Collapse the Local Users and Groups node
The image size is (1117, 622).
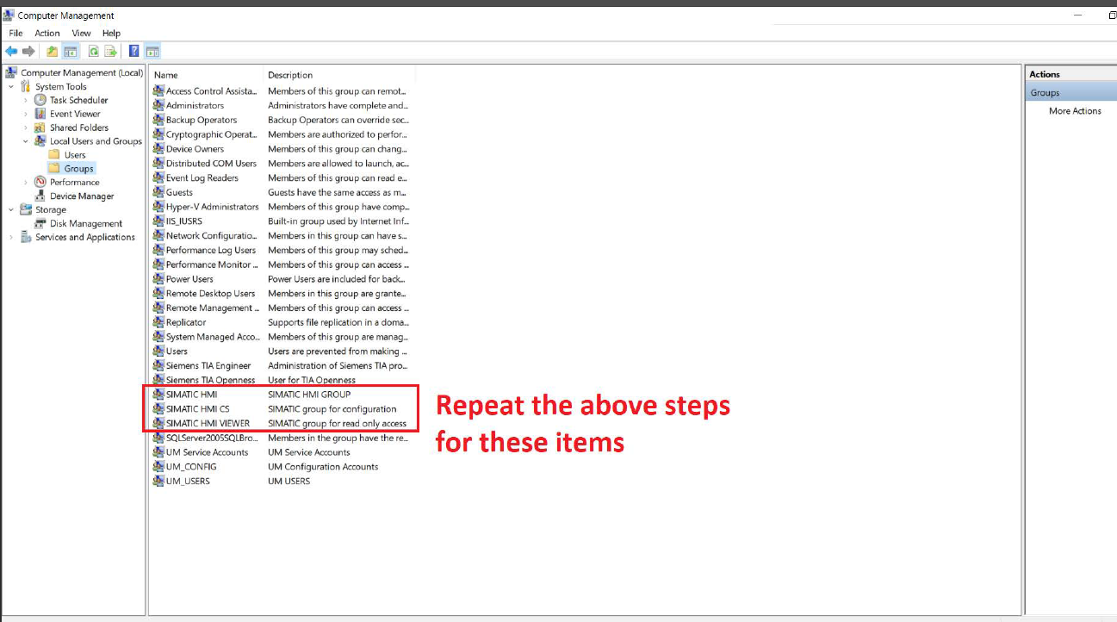click(x=26, y=141)
